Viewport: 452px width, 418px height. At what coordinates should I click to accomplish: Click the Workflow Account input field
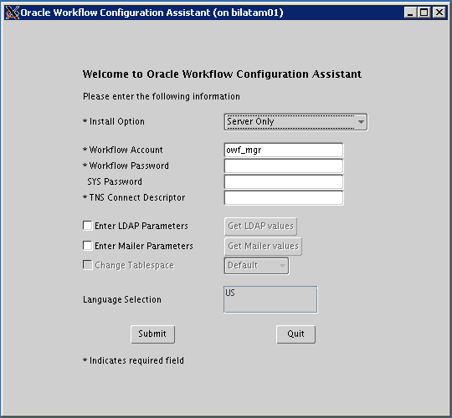pos(284,150)
